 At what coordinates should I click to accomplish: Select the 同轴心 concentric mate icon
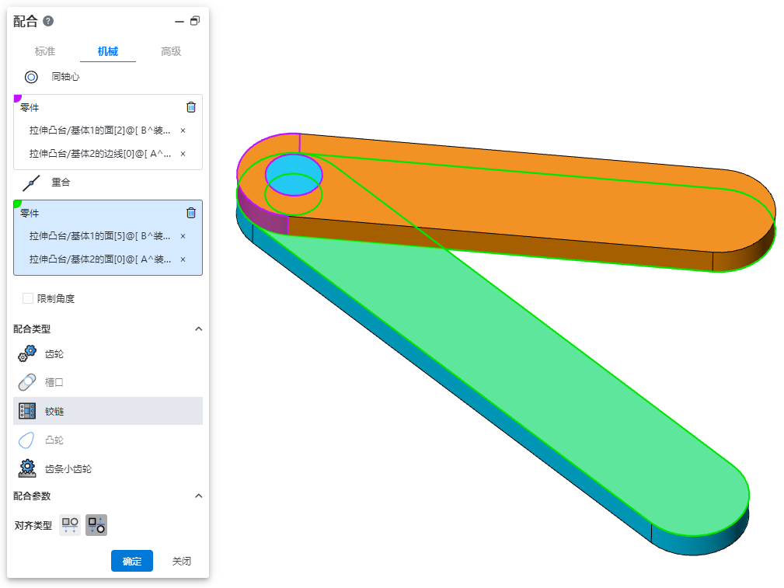[31, 77]
